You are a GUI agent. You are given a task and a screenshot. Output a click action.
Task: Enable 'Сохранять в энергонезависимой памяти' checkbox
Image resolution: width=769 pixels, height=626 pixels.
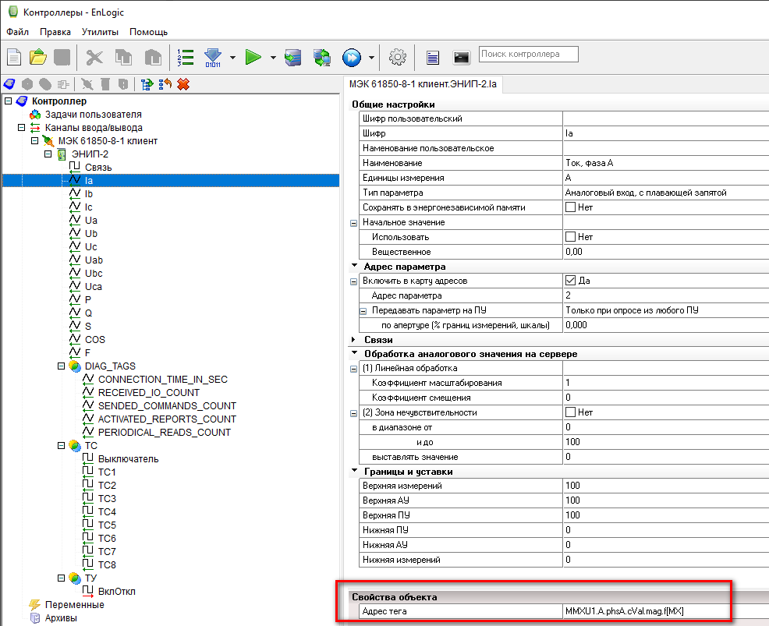[571, 207]
